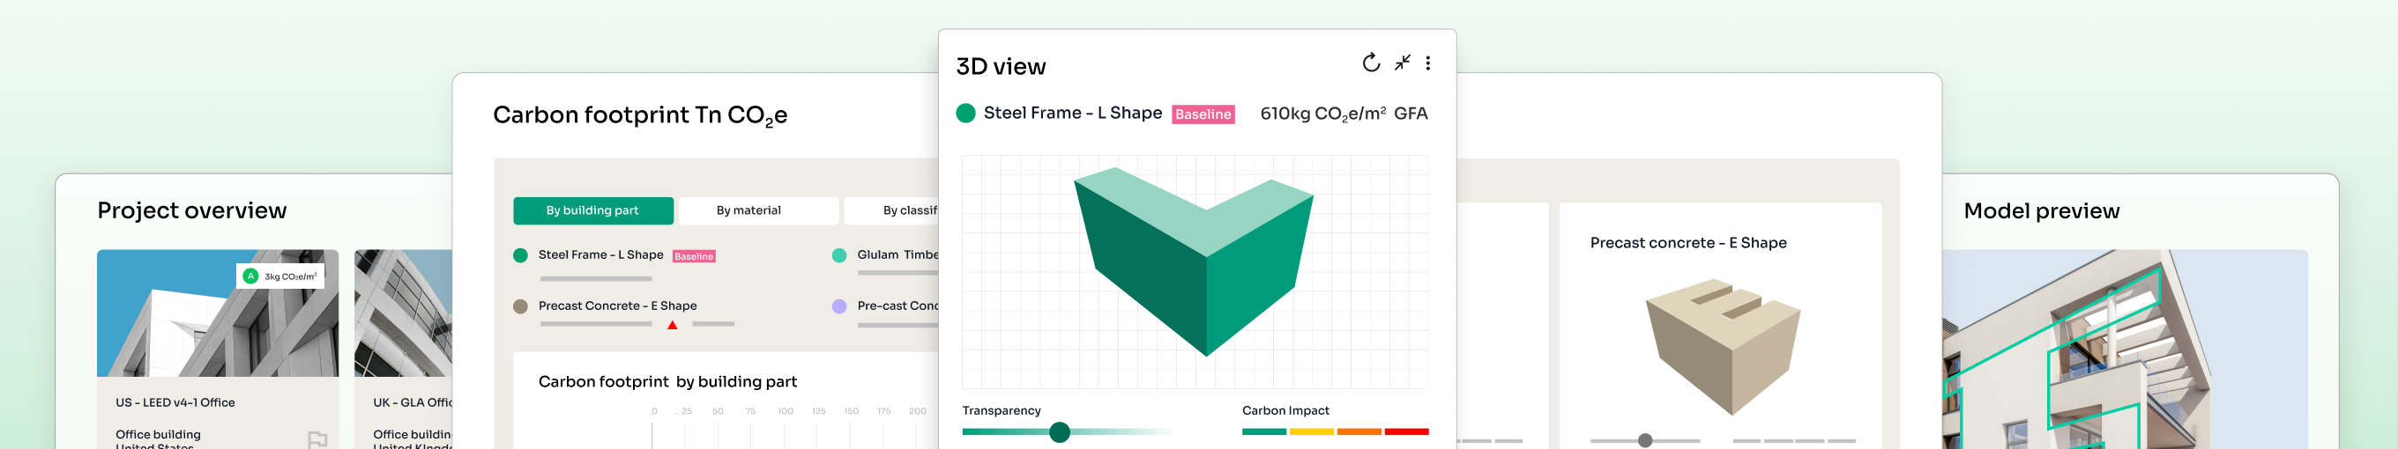
Task: Switch to the By material tab
Action: point(758,211)
